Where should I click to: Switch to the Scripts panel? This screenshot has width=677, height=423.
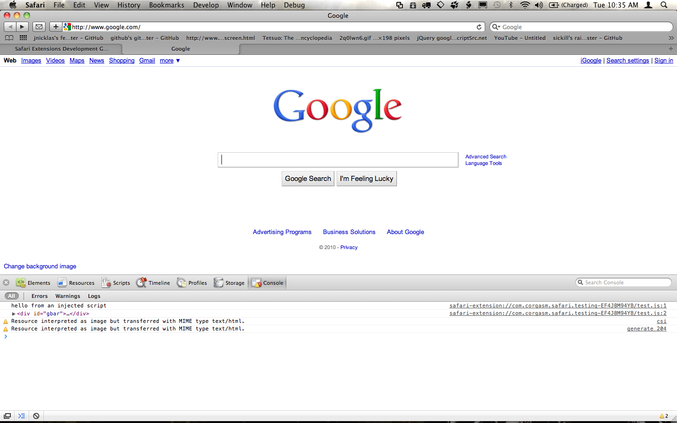116,283
